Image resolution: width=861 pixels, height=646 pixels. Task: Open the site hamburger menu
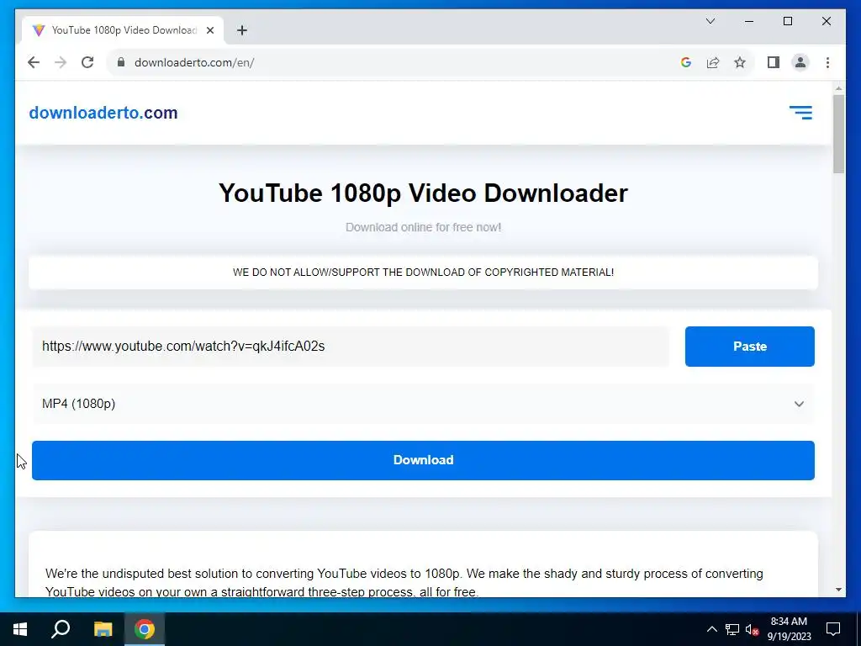(800, 113)
